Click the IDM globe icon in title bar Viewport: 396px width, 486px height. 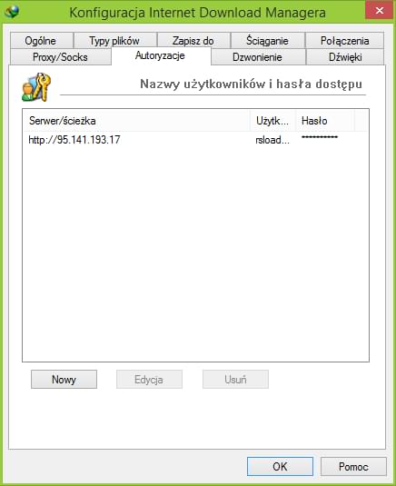(12, 12)
